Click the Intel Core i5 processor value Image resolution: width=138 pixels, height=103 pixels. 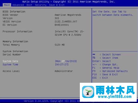[x=69, y=33]
